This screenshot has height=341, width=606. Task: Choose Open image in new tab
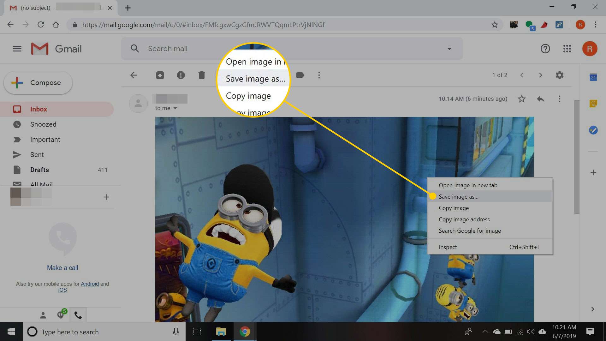click(490, 185)
